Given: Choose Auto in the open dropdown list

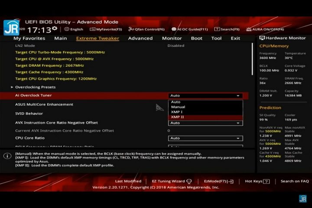Looking at the screenshot, I should 205,102.
